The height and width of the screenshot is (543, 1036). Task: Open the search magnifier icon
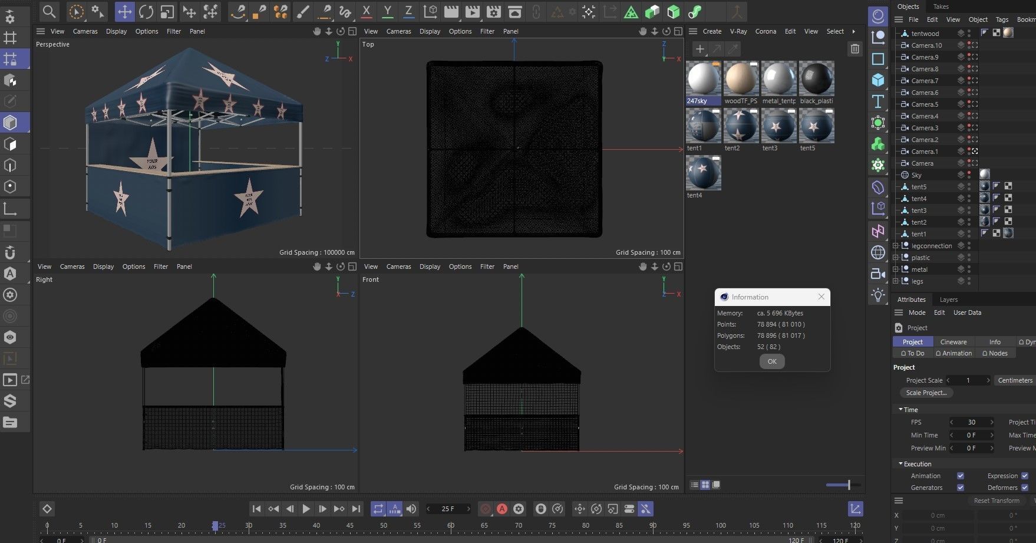[50, 11]
